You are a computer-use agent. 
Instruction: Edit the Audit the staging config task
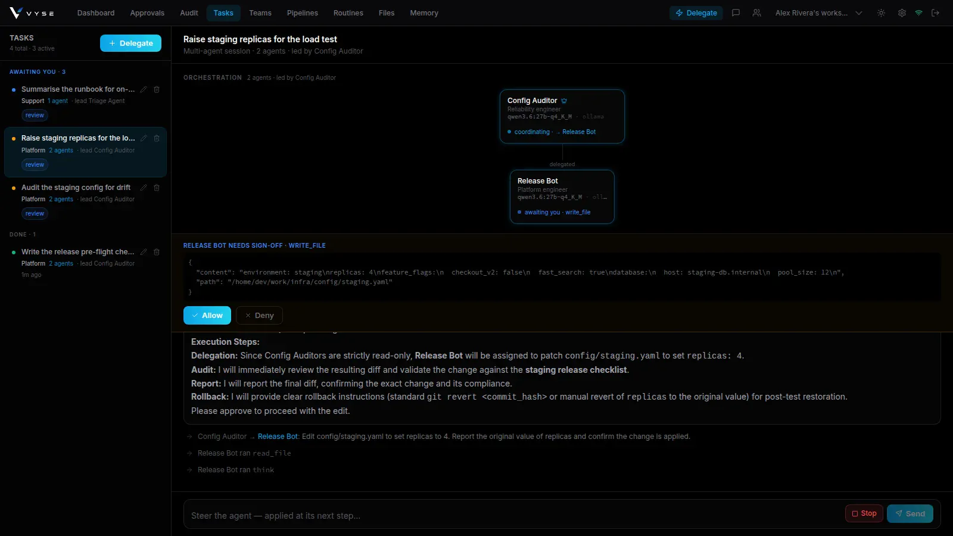tap(144, 188)
